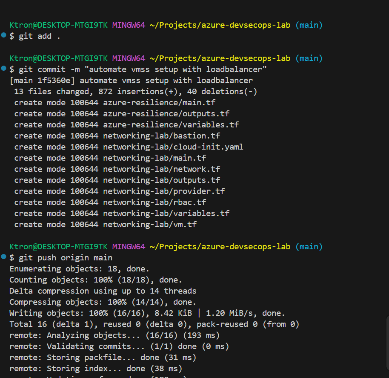389x378 pixels.
Task: Open the azure-resilience/outputs.tf file path
Action: (166, 114)
